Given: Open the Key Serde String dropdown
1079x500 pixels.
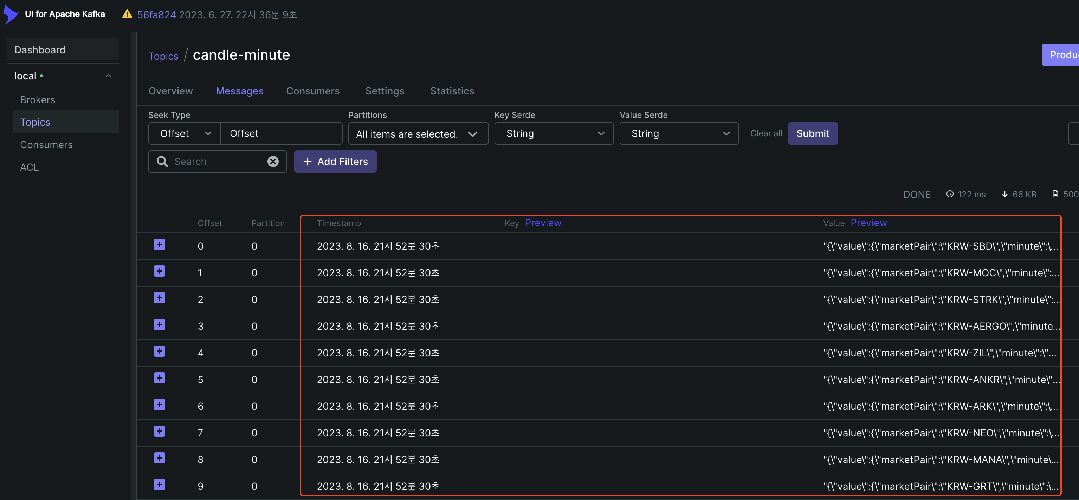Looking at the screenshot, I should [553, 133].
